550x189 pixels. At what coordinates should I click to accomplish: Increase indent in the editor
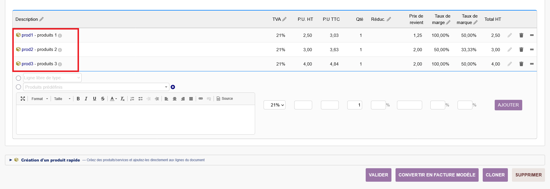157,99
